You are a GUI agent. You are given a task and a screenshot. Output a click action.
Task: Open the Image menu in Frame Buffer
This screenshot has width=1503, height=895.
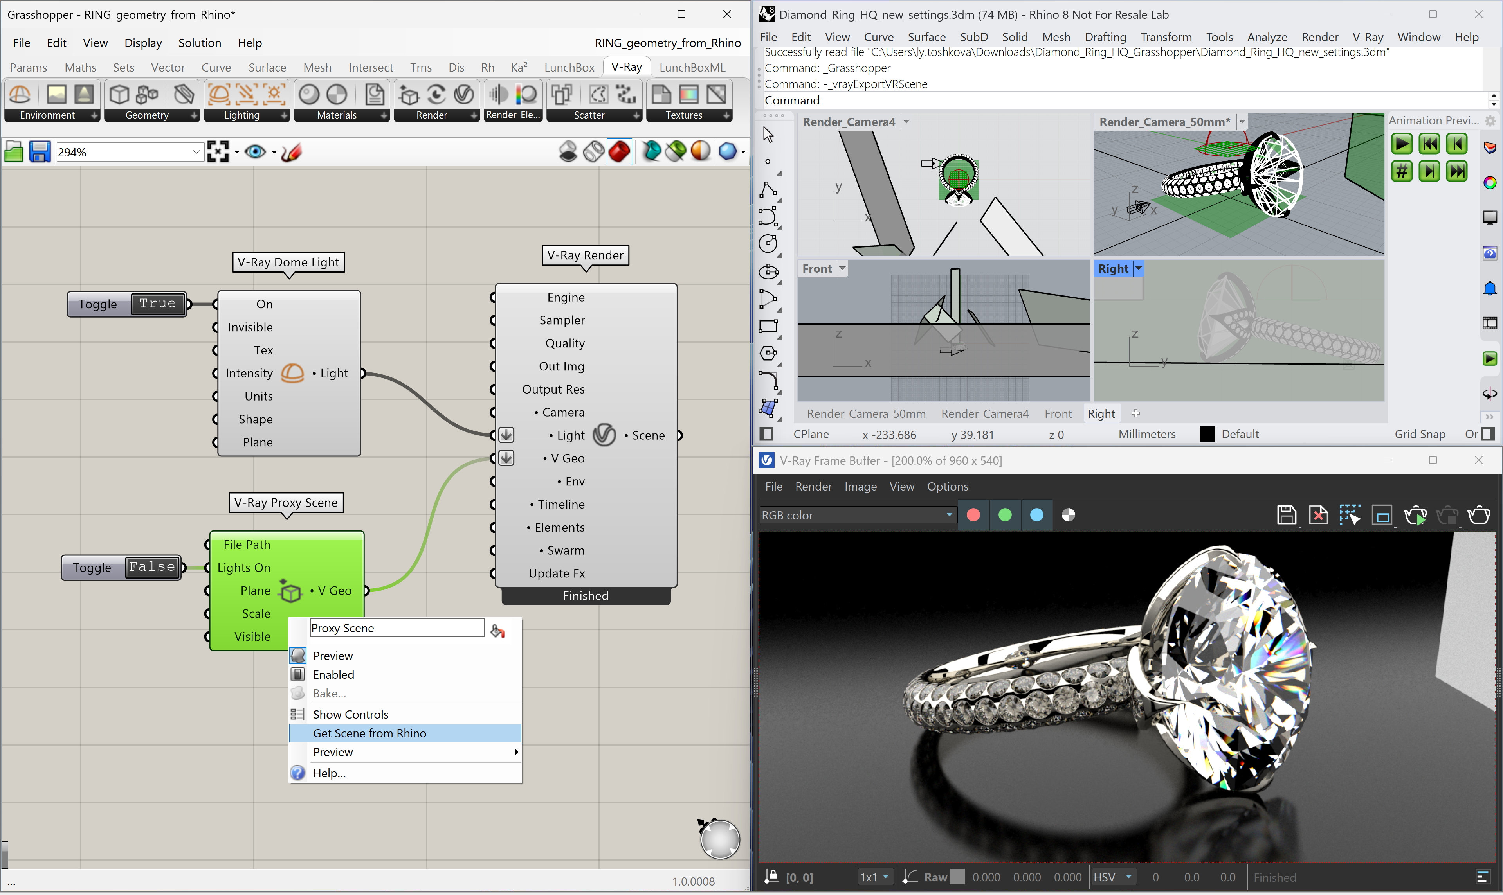pos(860,486)
